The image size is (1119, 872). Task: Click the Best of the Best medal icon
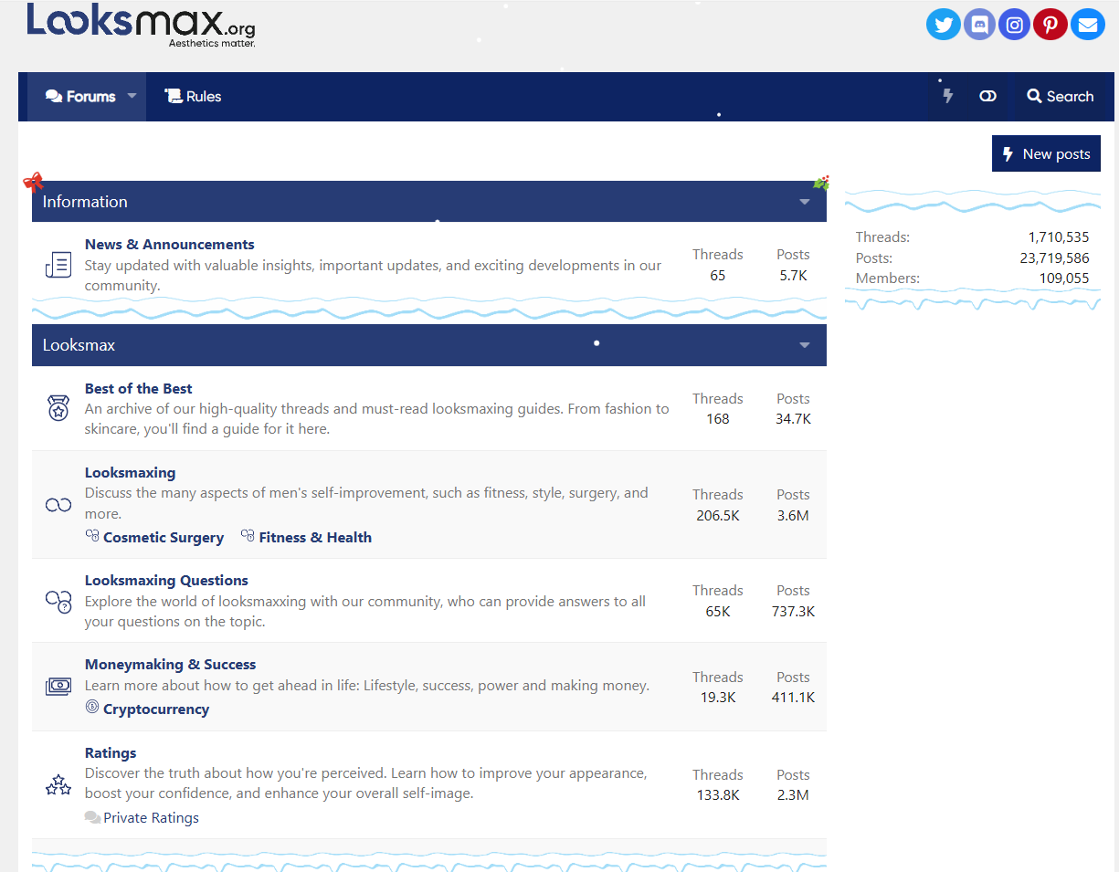pos(58,408)
